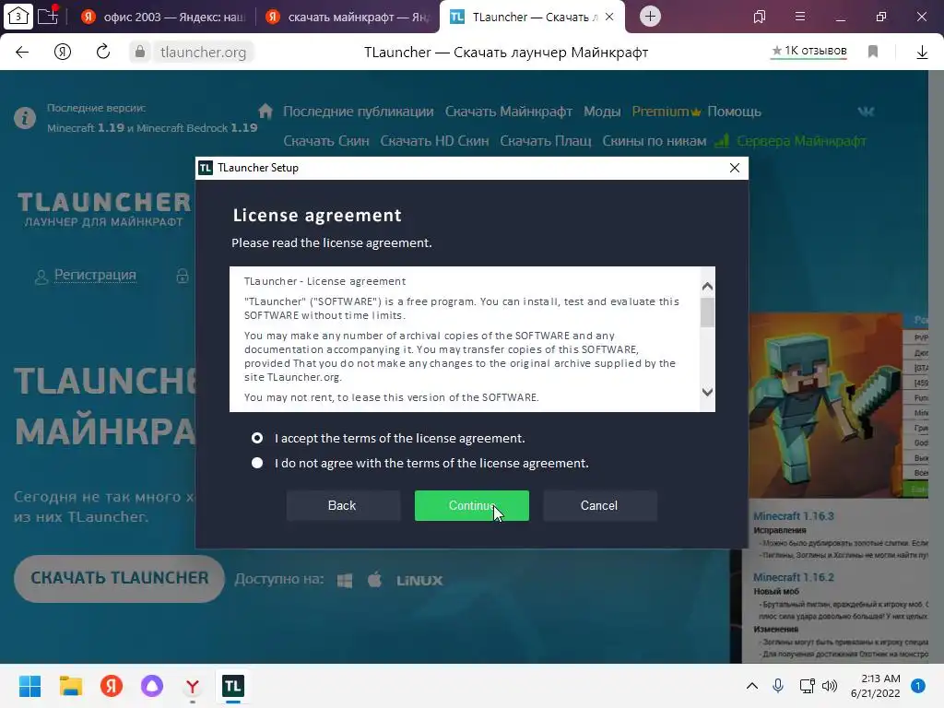Bookmark this page with bookmark icon

click(x=873, y=52)
